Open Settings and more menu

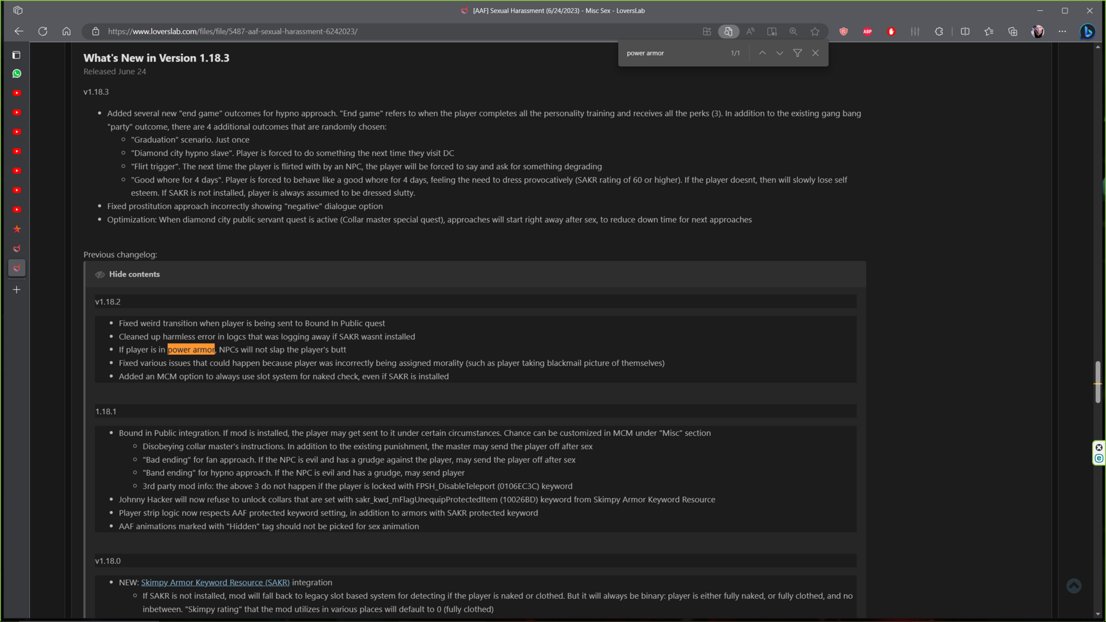tap(1062, 32)
